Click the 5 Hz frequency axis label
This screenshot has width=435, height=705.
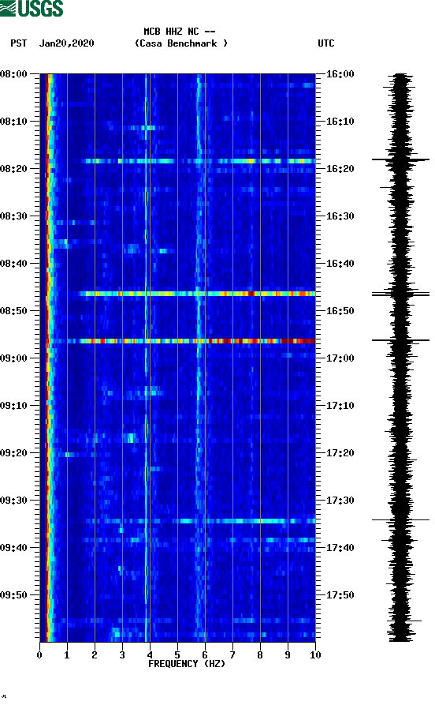[x=177, y=655]
